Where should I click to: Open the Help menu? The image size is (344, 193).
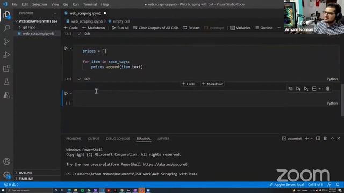105,4
